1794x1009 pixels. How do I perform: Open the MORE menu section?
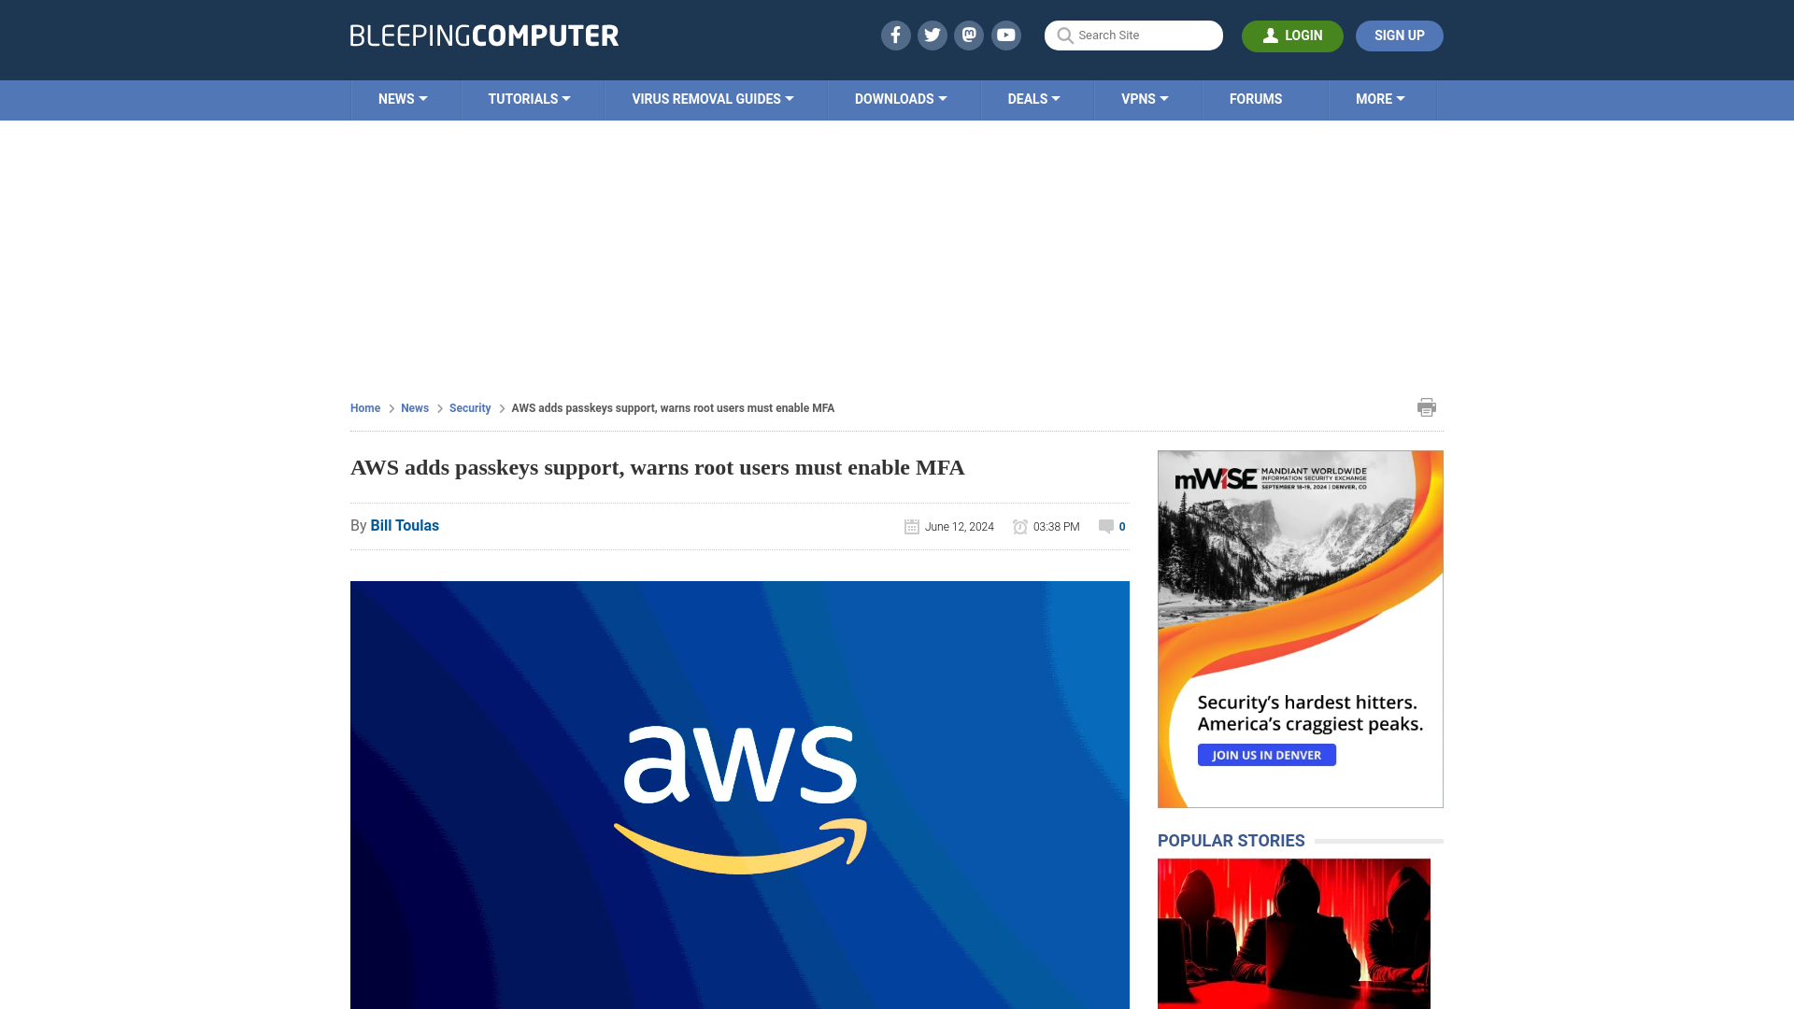1380,98
